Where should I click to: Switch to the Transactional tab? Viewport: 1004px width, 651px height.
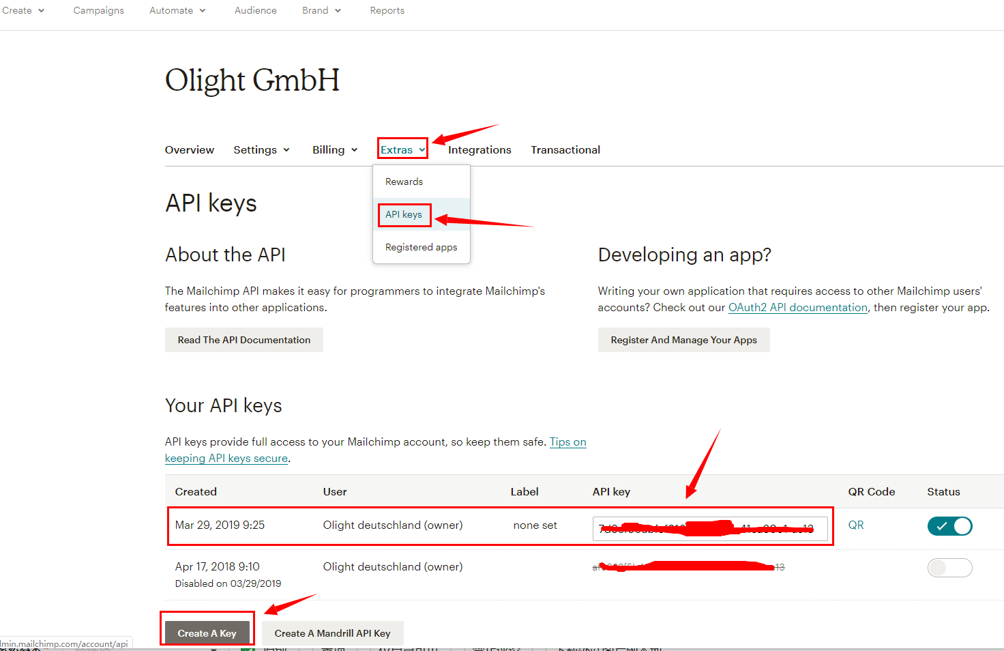[565, 149]
